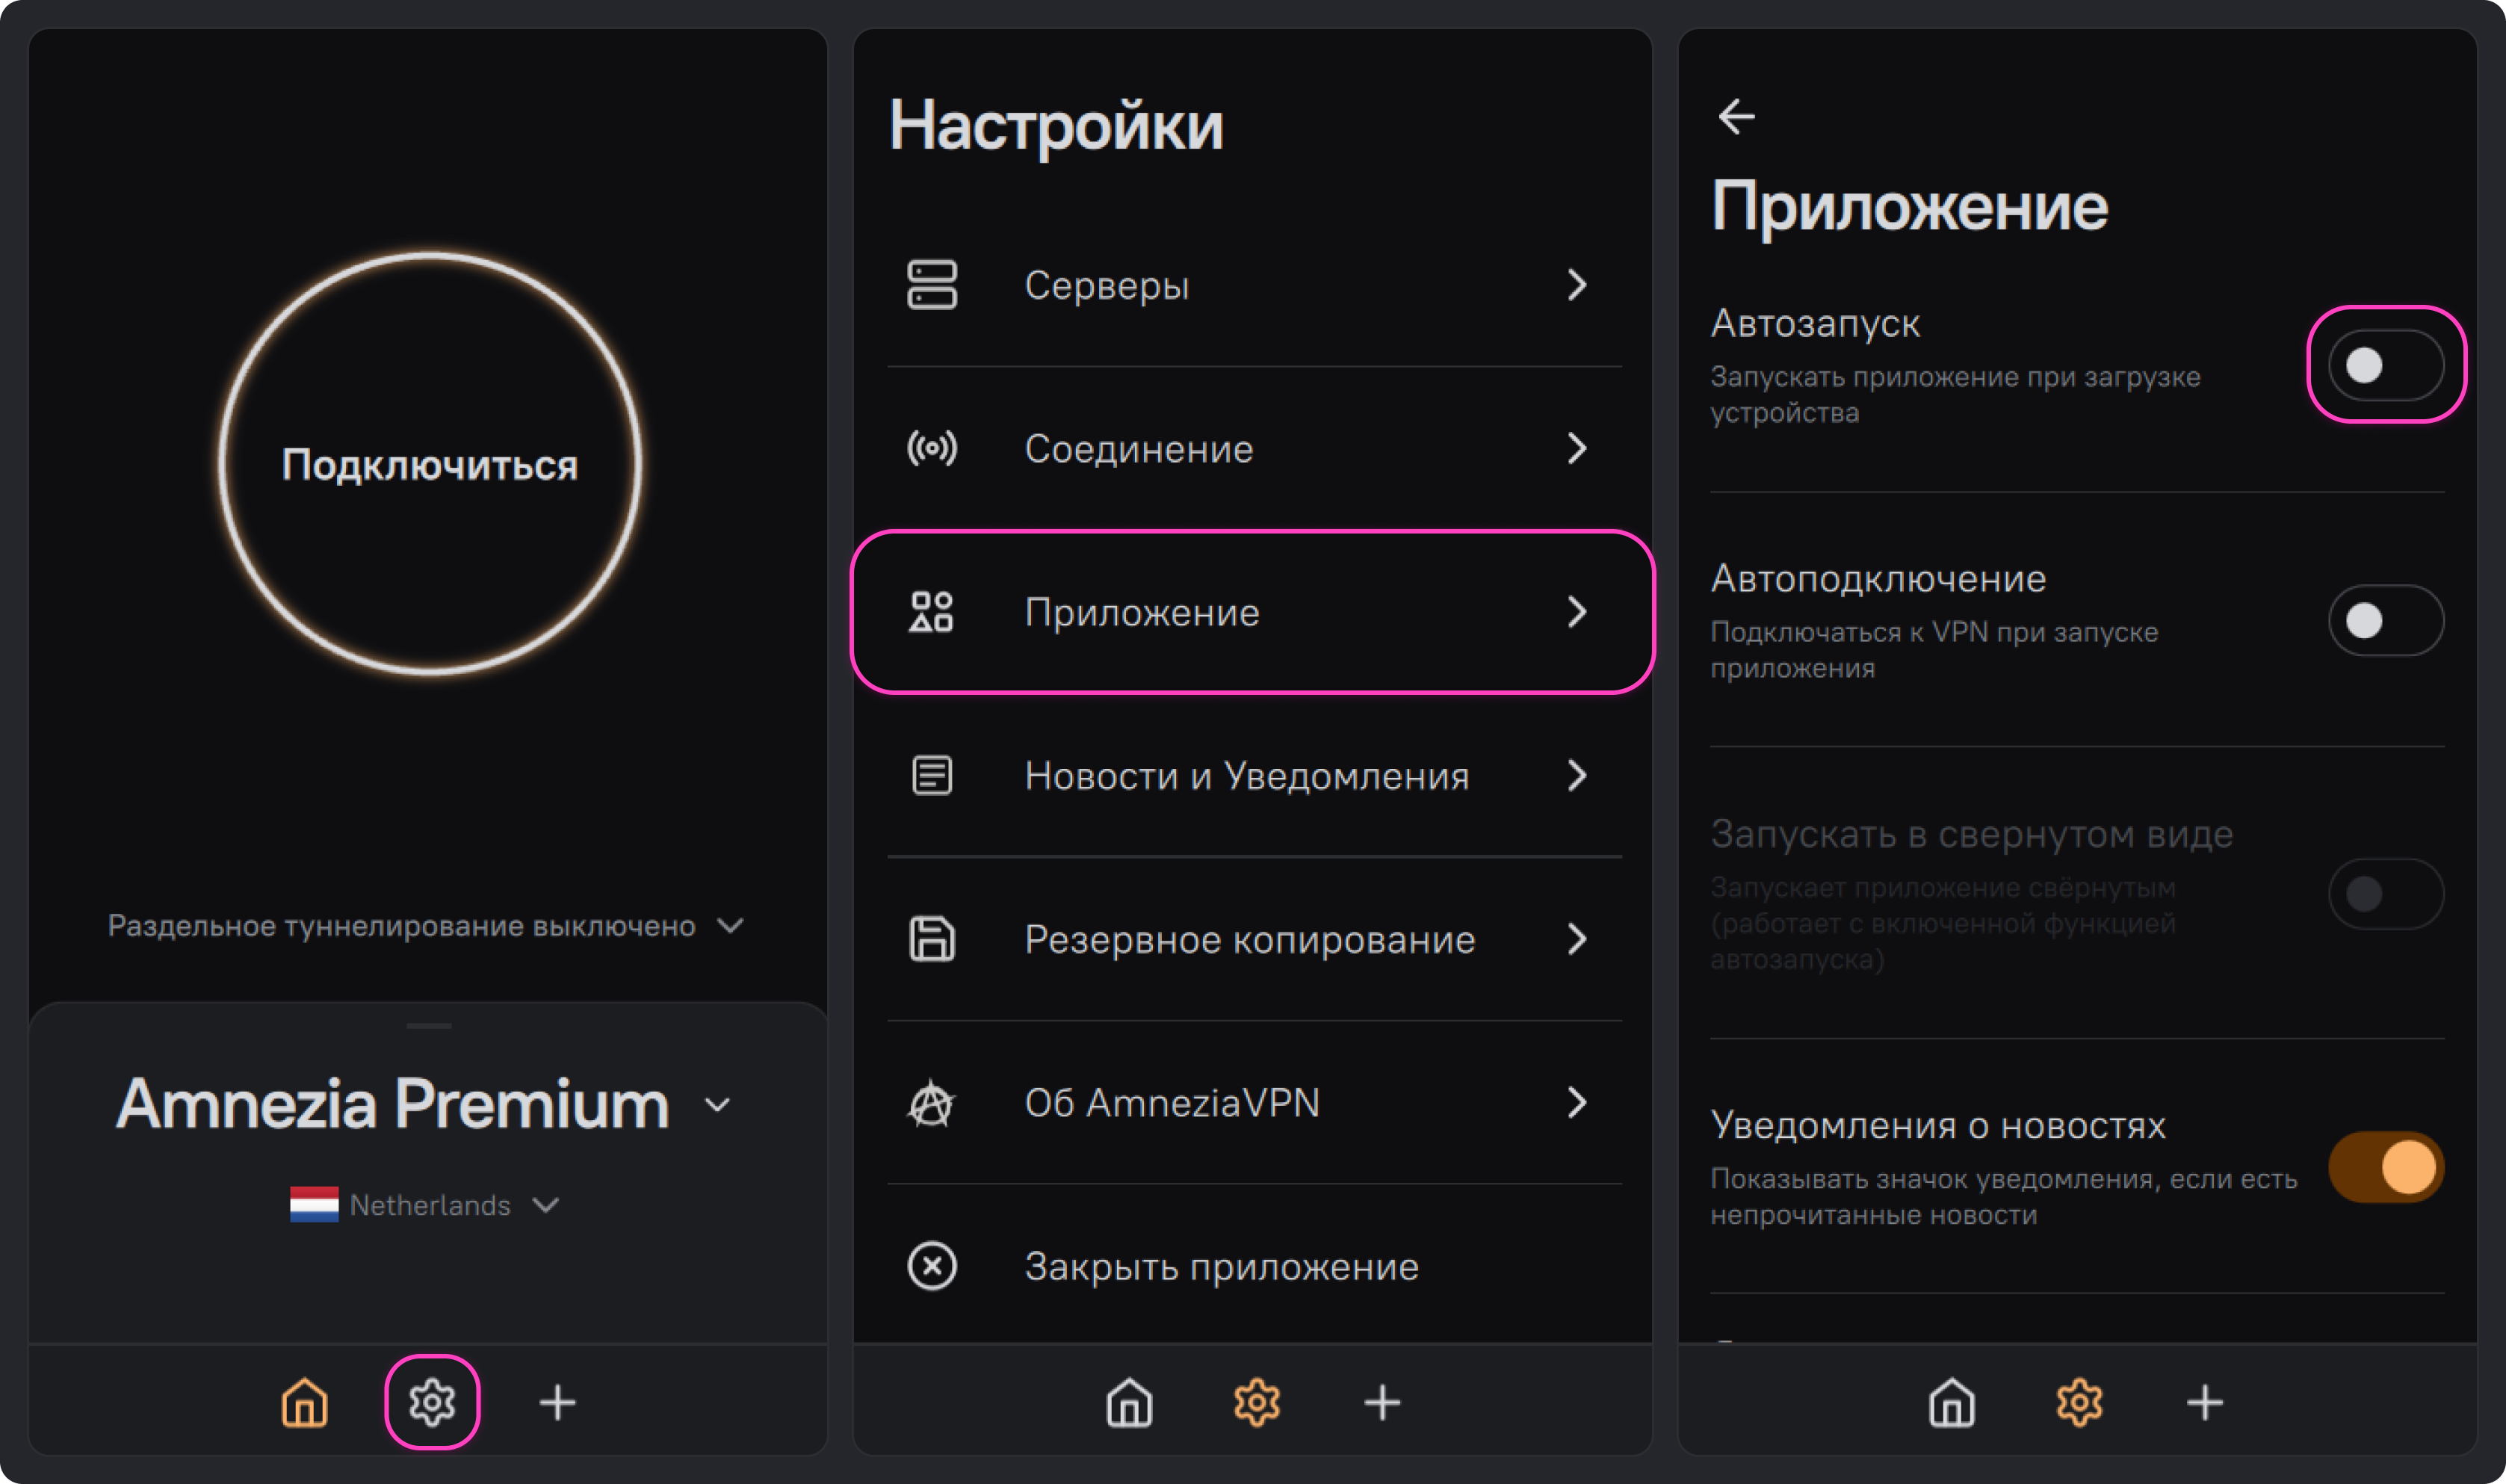Screen dimensions: 2506x1484
Task: Click the Подключаться к VPN при запуске description
Action: coord(1934,650)
